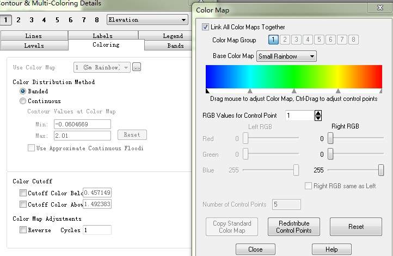Viewport: 393px width, 256px height.
Task: Click the black first control point marker
Action: pyautogui.click(x=207, y=91)
